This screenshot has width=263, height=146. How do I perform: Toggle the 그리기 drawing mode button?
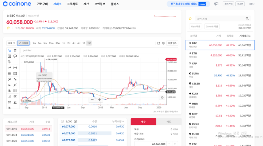tap(23, 43)
